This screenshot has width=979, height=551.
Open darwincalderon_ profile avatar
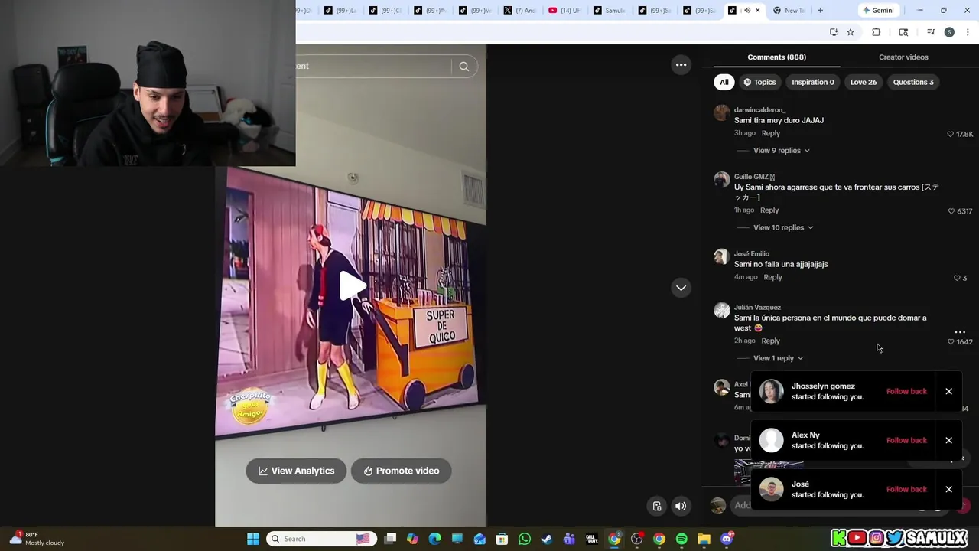[x=721, y=113]
